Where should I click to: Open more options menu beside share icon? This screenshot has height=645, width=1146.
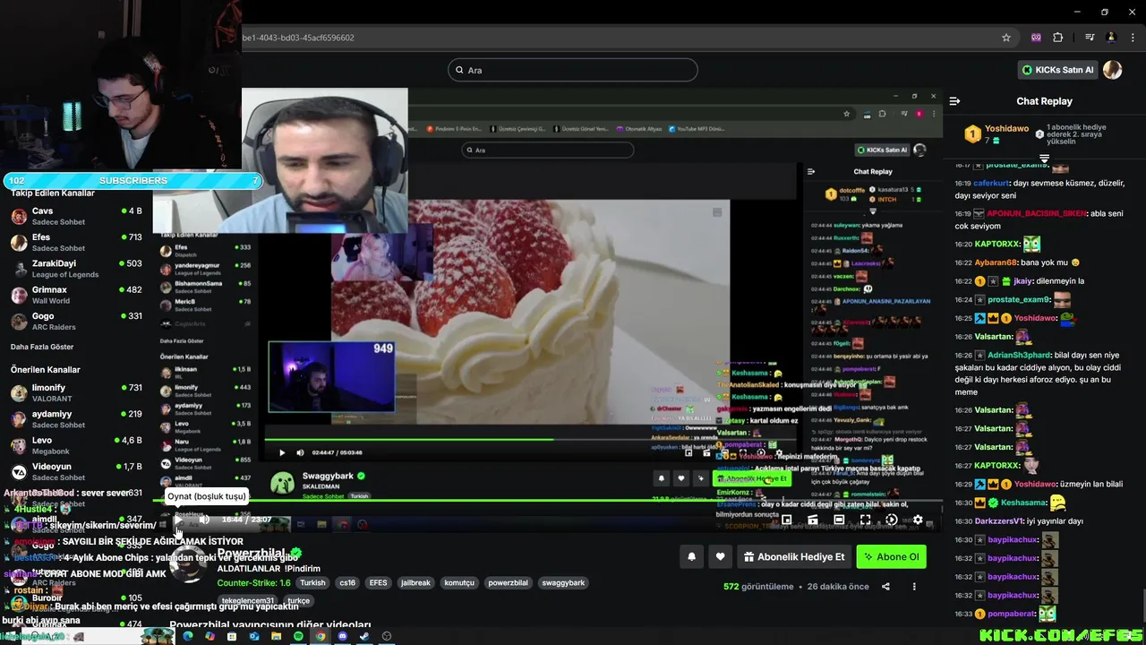tap(914, 587)
